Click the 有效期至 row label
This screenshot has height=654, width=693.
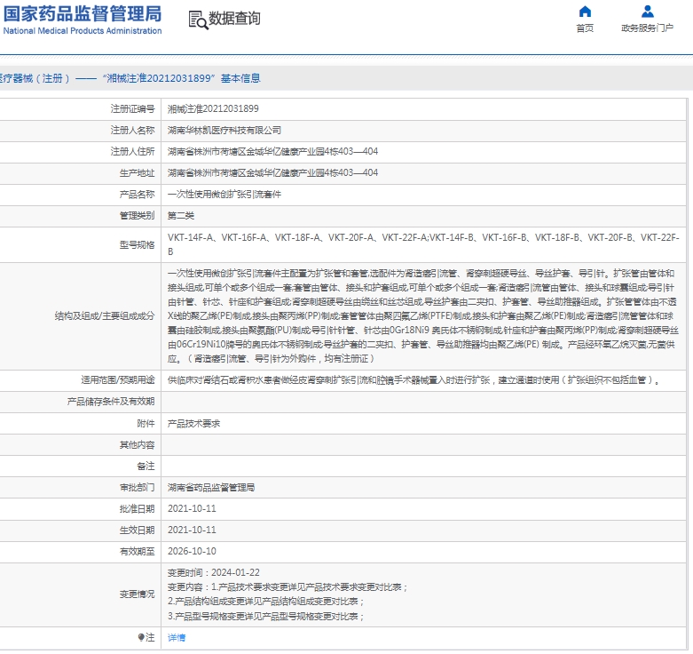click(x=137, y=551)
